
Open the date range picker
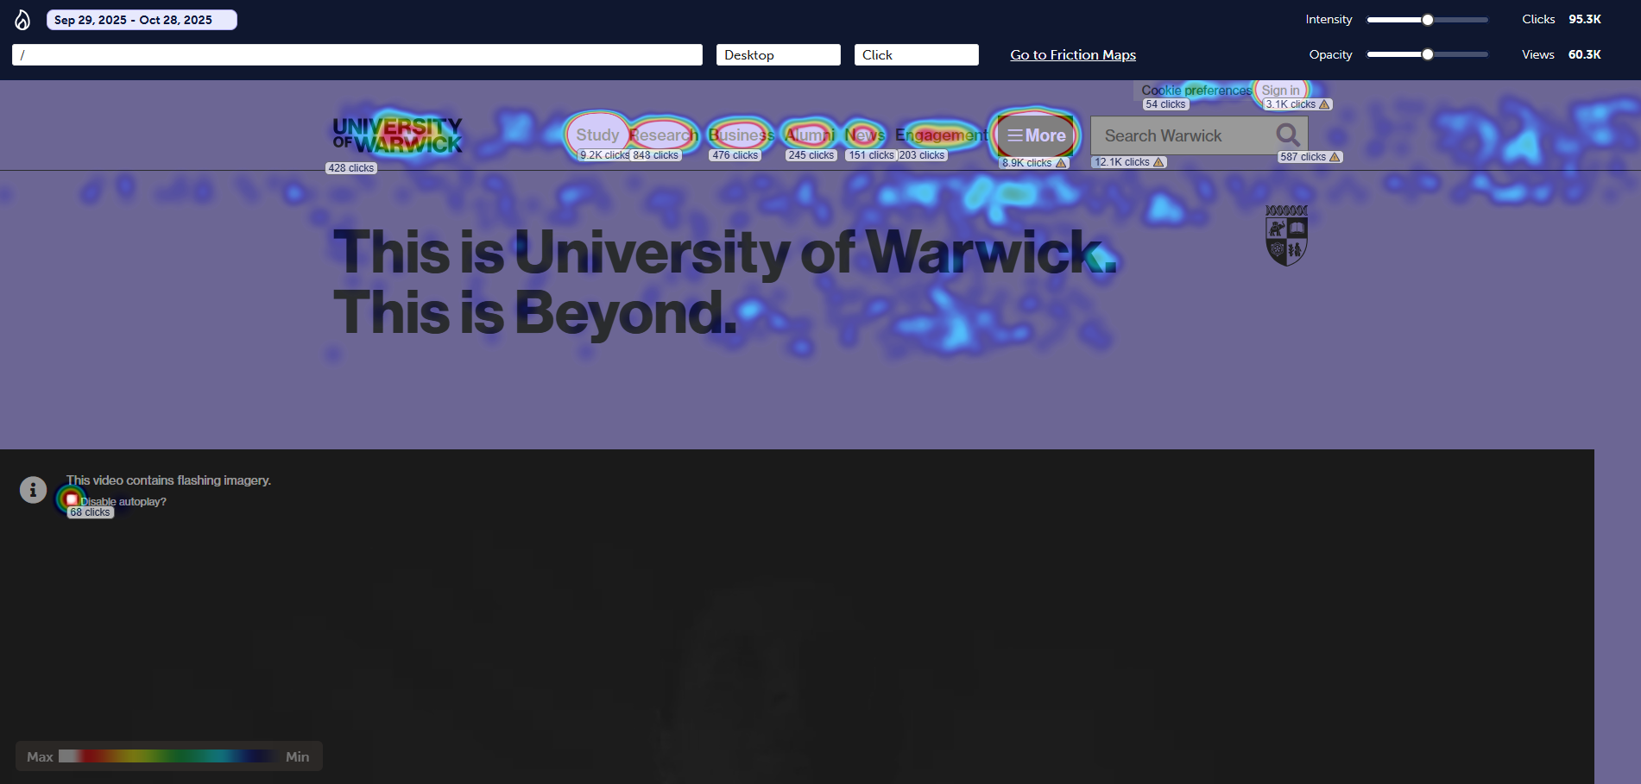coord(142,20)
